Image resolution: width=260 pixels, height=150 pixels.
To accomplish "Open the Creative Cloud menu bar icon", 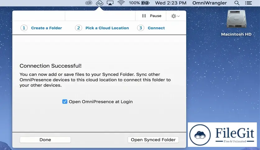I will (x=89, y=3).
